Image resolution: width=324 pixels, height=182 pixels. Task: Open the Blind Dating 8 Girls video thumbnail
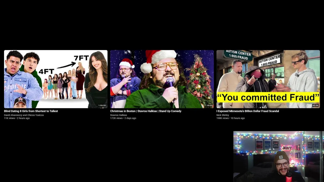pos(56,79)
